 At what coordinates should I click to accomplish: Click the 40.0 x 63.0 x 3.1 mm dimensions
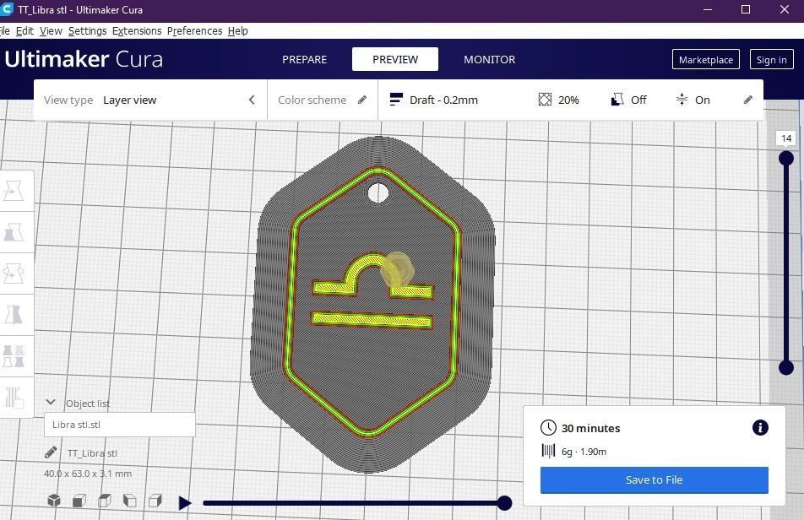88,474
